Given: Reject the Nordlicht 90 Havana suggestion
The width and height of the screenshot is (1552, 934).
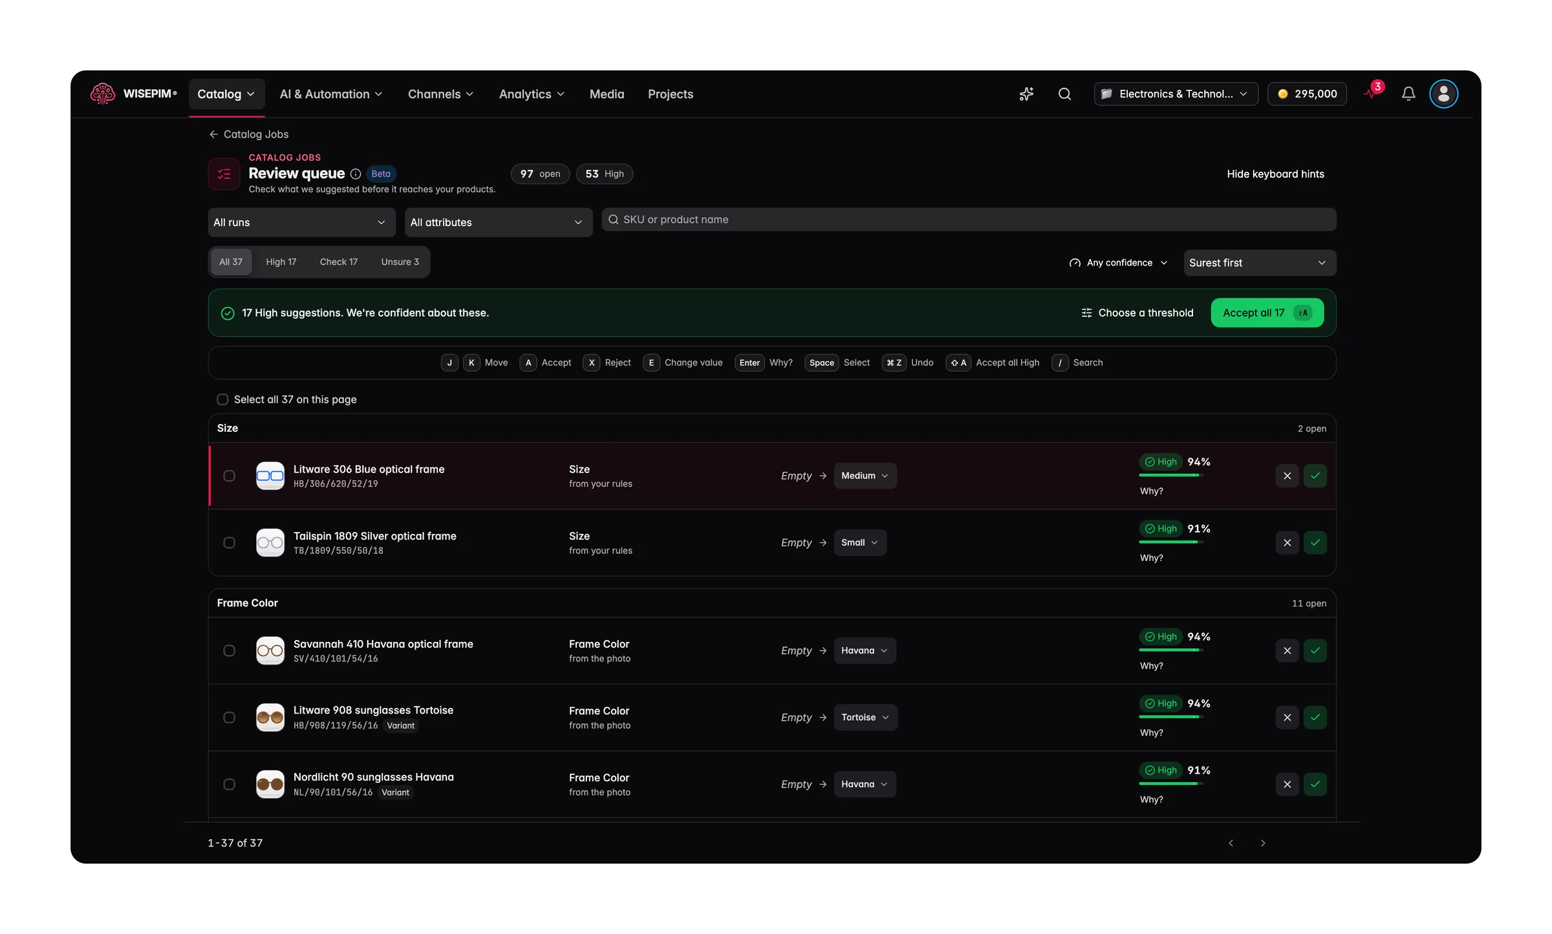Looking at the screenshot, I should pos(1287,784).
